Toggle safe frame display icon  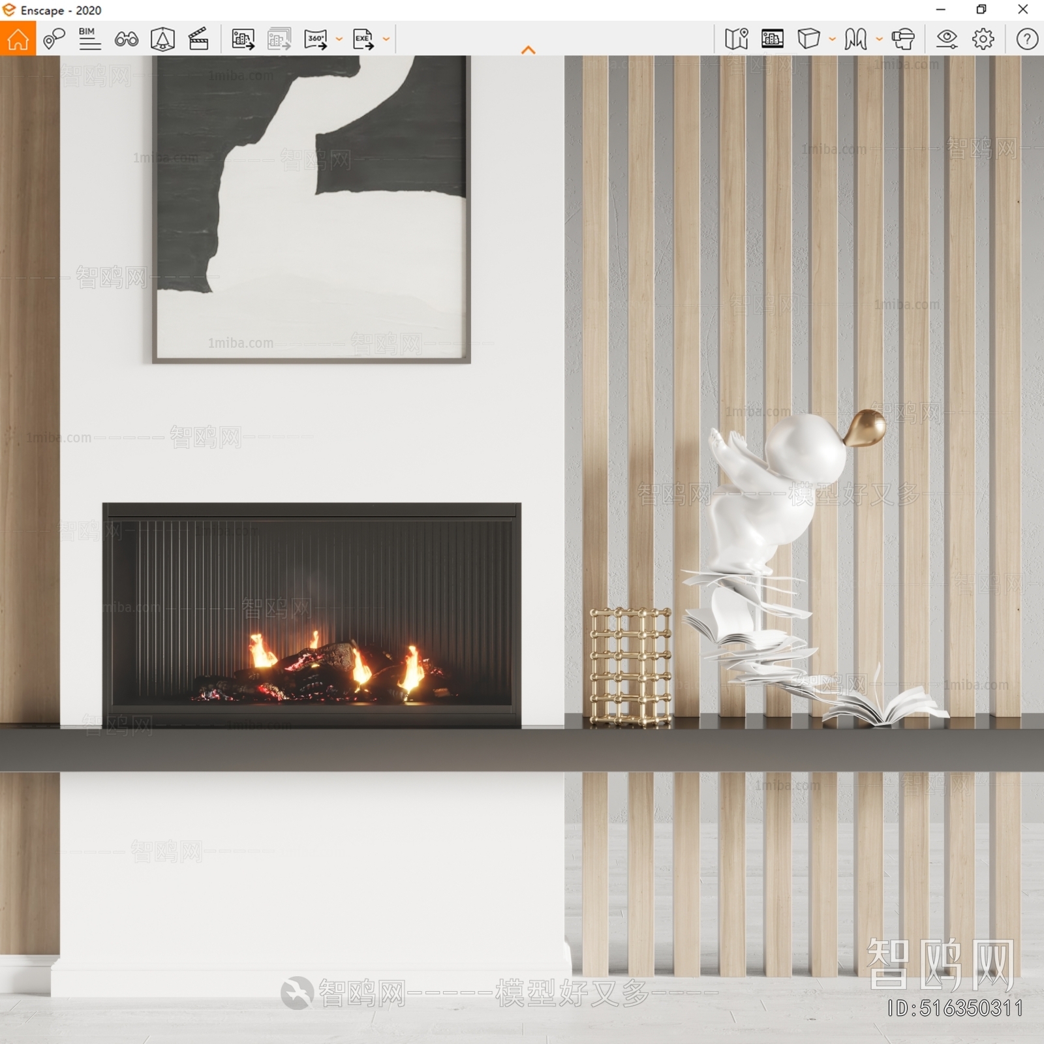click(773, 39)
